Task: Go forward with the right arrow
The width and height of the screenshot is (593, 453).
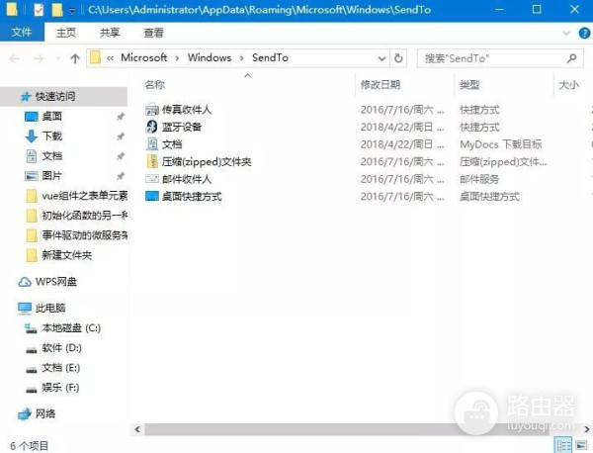Action: point(39,58)
